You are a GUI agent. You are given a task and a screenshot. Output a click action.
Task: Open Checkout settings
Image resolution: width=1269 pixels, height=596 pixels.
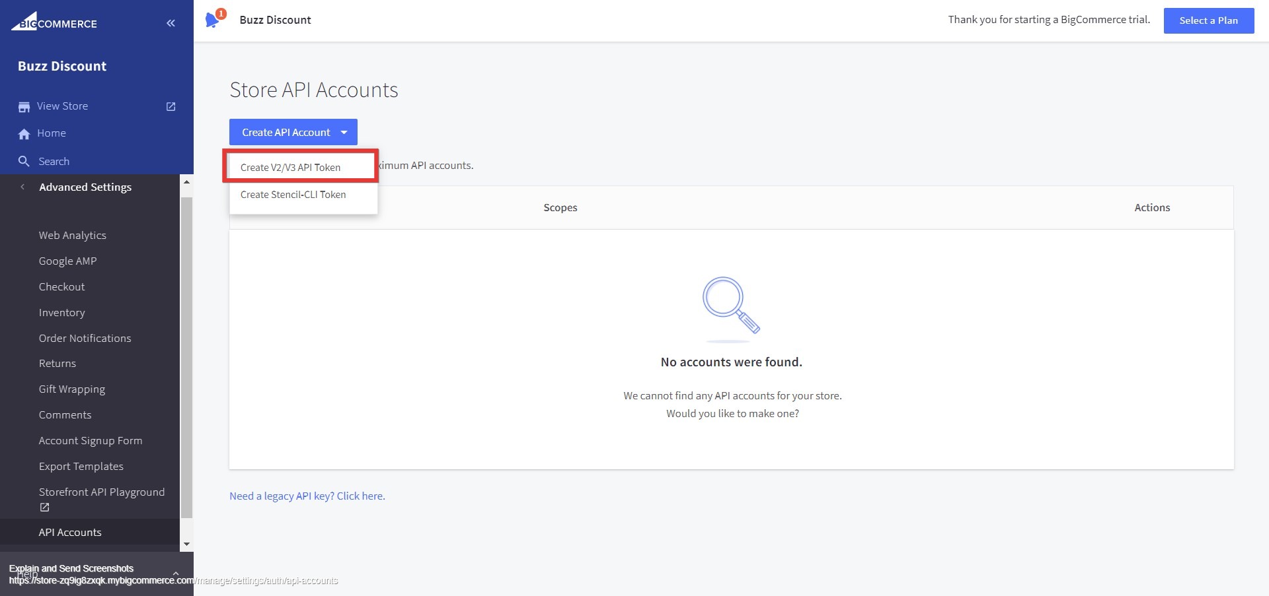(61, 286)
